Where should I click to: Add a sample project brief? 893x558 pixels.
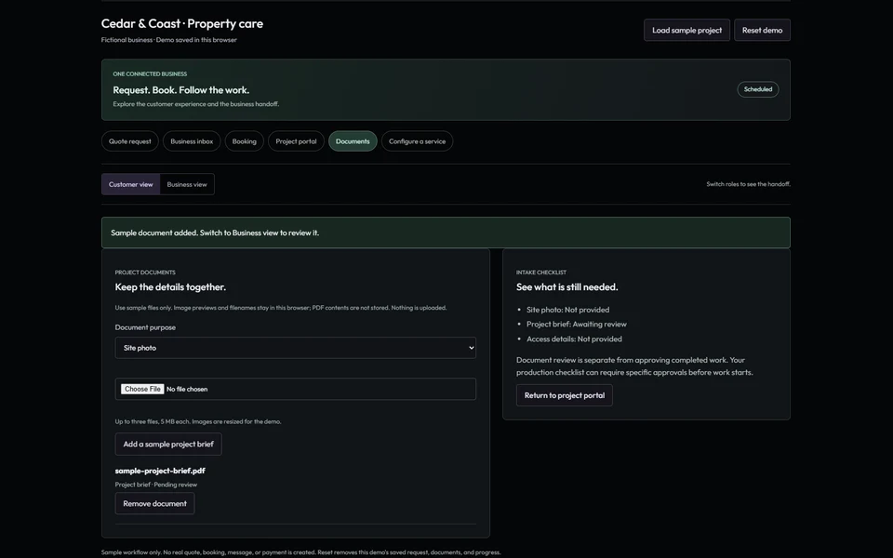168,445
